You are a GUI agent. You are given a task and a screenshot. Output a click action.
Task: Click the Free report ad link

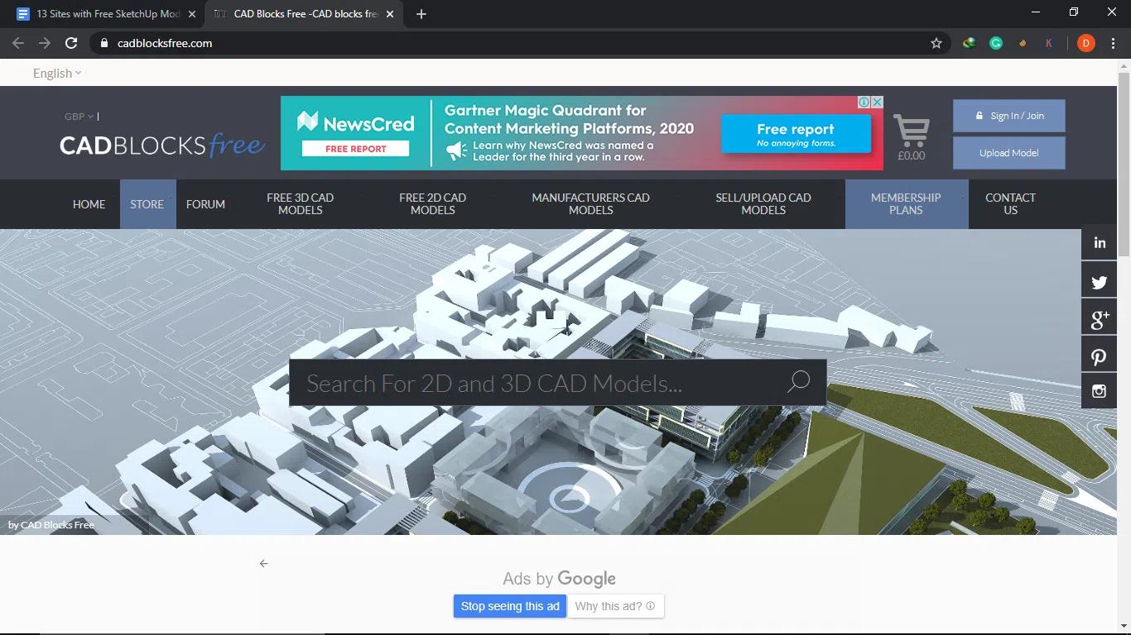pos(796,133)
